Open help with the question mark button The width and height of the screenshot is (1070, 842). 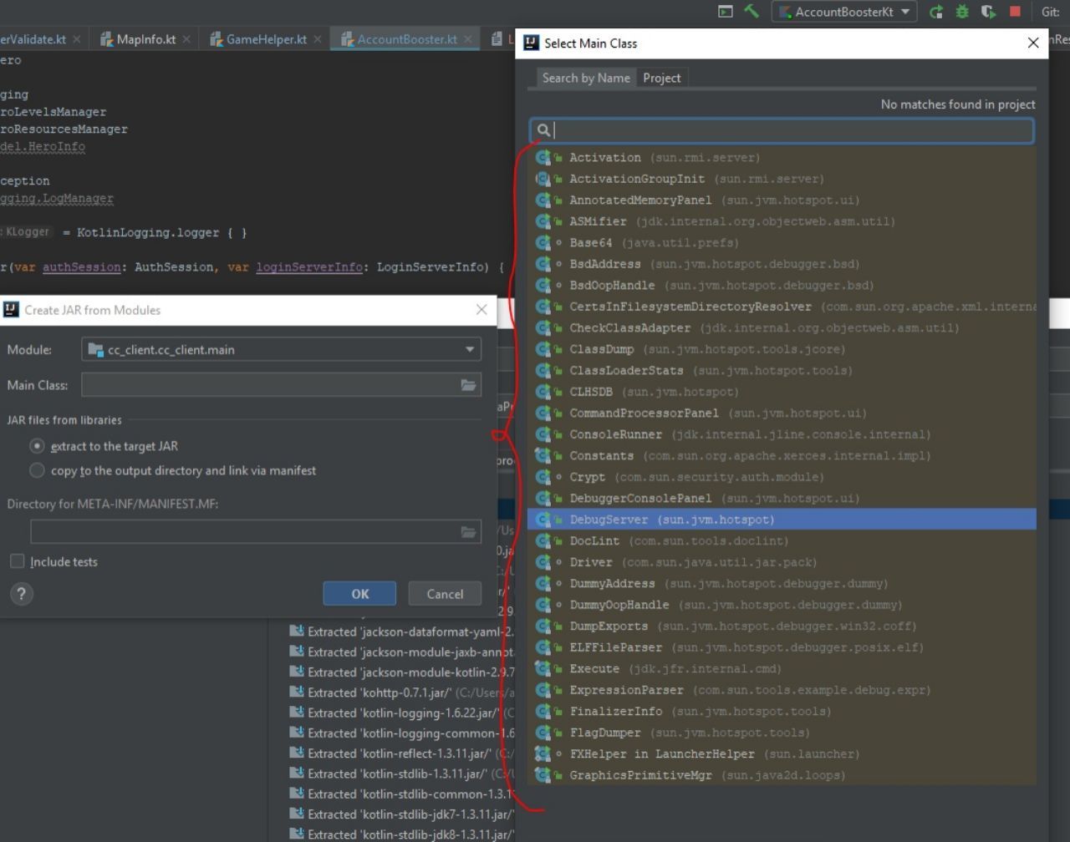pos(22,594)
